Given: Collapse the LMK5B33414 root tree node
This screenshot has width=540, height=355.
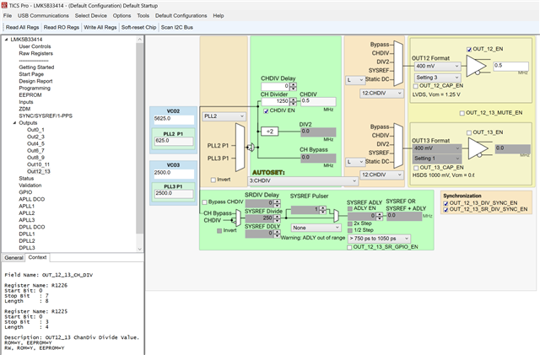Looking at the screenshot, I should pyautogui.click(x=6, y=40).
